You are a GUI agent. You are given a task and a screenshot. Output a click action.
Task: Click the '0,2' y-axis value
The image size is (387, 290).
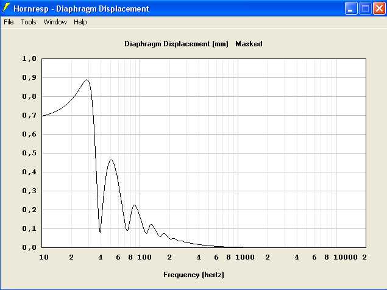click(x=29, y=210)
